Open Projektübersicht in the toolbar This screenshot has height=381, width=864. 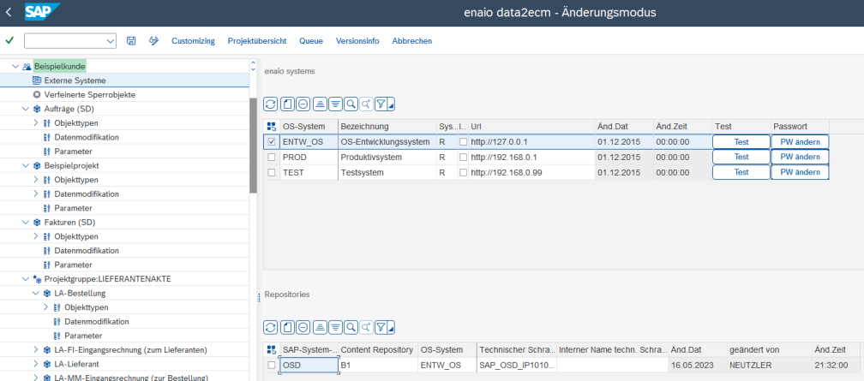coord(256,41)
